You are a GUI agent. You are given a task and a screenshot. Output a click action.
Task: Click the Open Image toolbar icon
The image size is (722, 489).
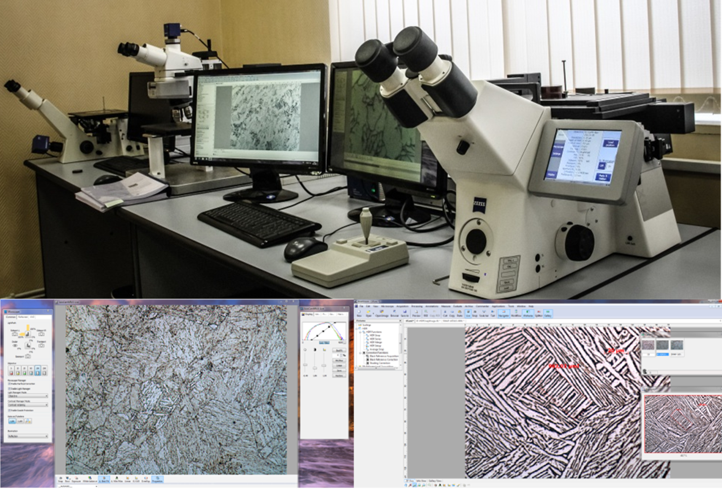click(382, 314)
